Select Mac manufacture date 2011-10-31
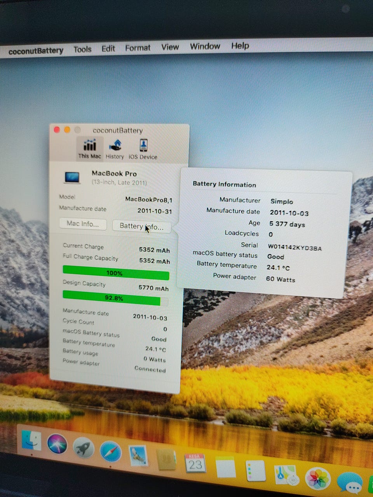 (x=154, y=211)
